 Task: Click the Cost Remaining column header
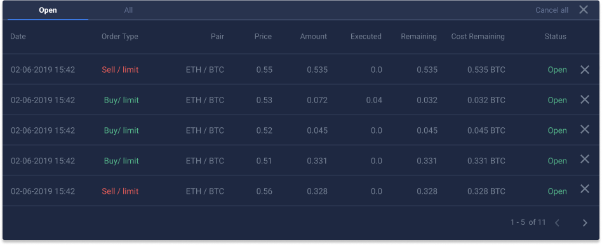478,37
